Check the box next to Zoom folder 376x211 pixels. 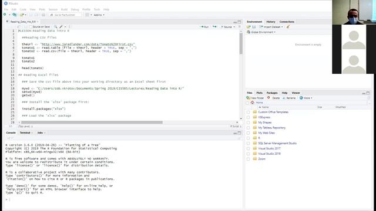pyautogui.click(x=248, y=159)
